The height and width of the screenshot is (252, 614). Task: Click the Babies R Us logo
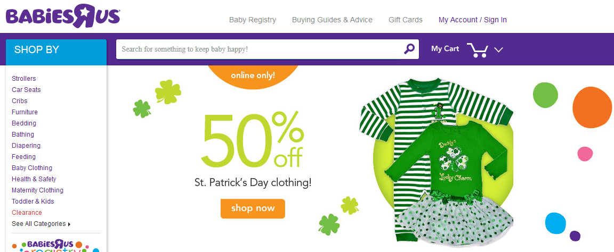tap(63, 15)
